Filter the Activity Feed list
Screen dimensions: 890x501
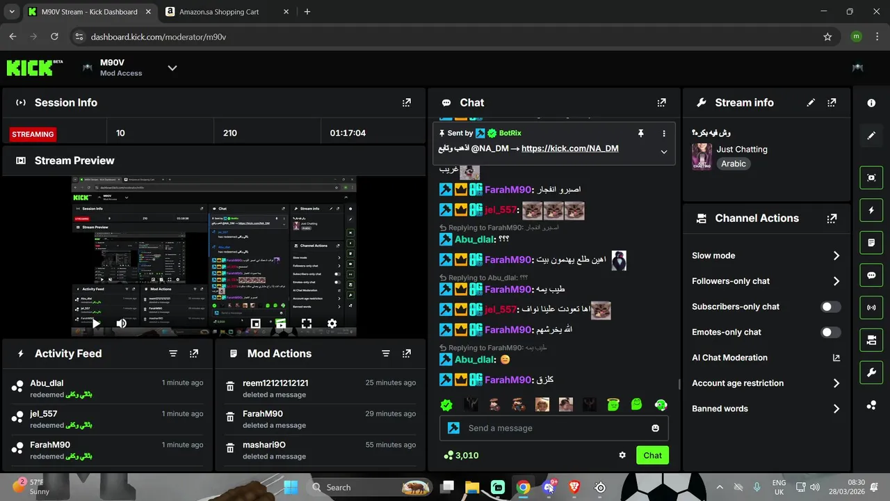click(x=173, y=353)
